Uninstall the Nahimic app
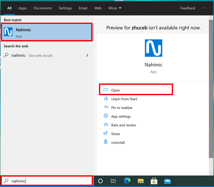Screen dimensions: 214x187 (118, 143)
